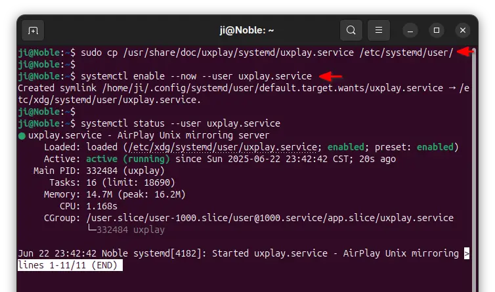Viewport: 495px width, 292px height.
Task: Click the 'systemctl enable --now --user uxplay.service' command
Action: point(196,76)
